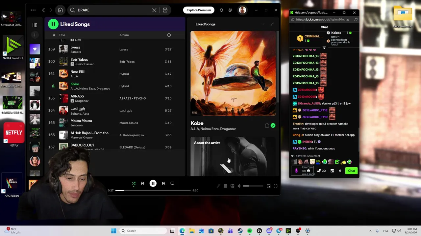Image resolution: width=421 pixels, height=236 pixels.
Task: Open artist link Junior Hassen
Action: click(85, 64)
